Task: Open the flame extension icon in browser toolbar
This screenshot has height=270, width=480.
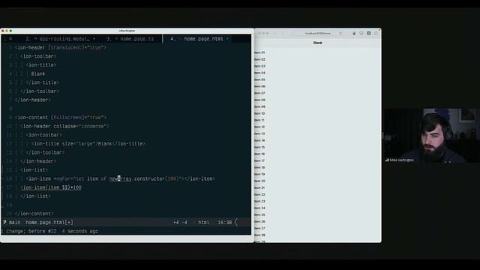Action: tap(354, 33)
